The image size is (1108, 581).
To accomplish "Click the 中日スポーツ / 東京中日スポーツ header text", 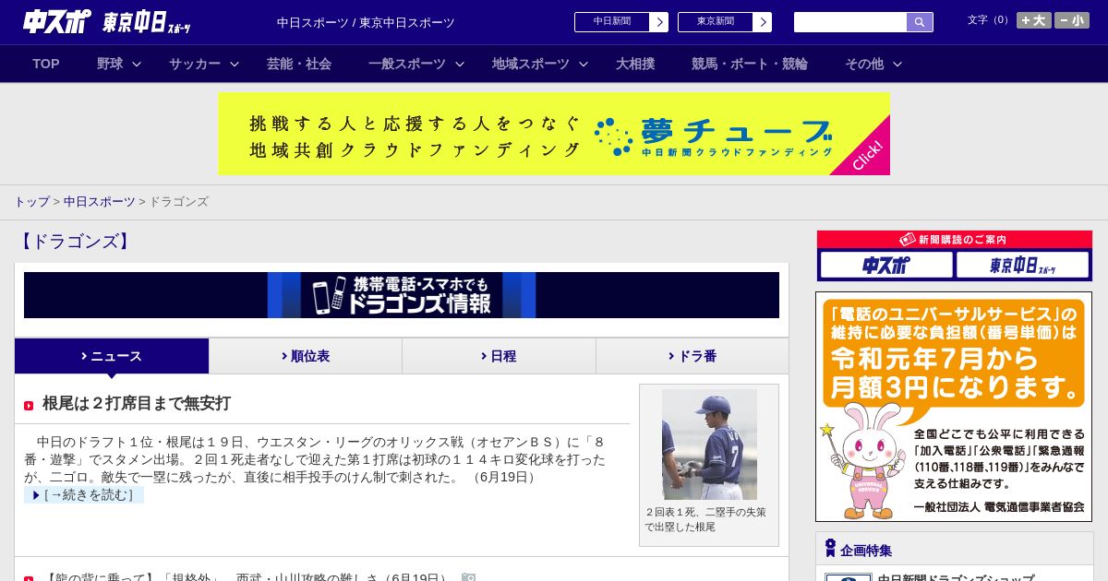I will tap(366, 22).
